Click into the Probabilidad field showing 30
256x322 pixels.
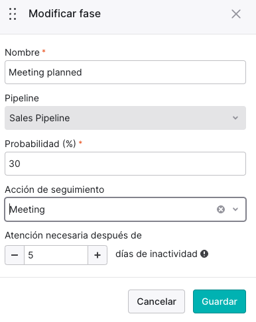[x=125, y=164]
